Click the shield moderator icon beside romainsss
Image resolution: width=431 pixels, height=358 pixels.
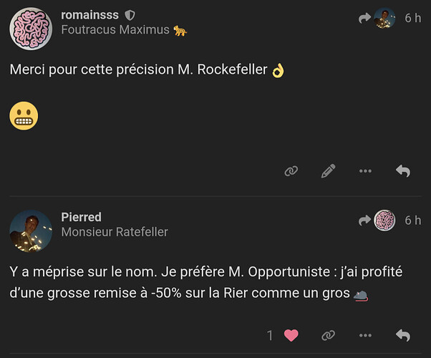130,15
